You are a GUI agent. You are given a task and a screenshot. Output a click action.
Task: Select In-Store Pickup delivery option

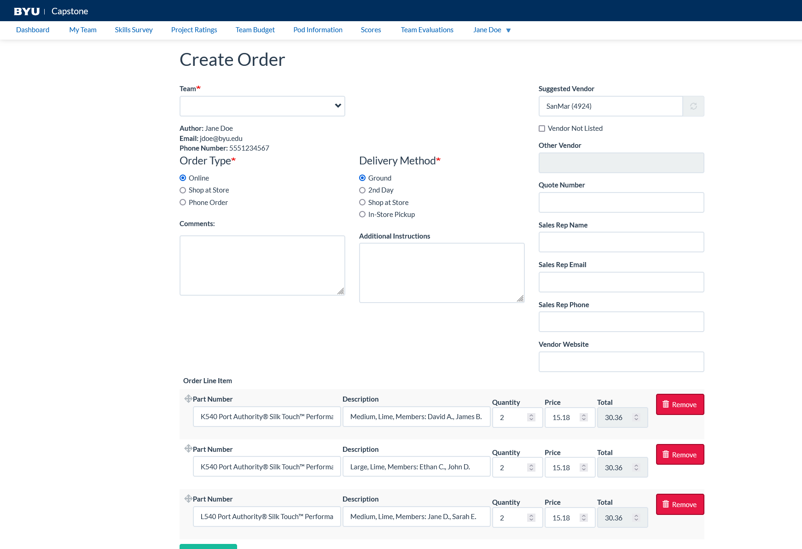tap(362, 215)
